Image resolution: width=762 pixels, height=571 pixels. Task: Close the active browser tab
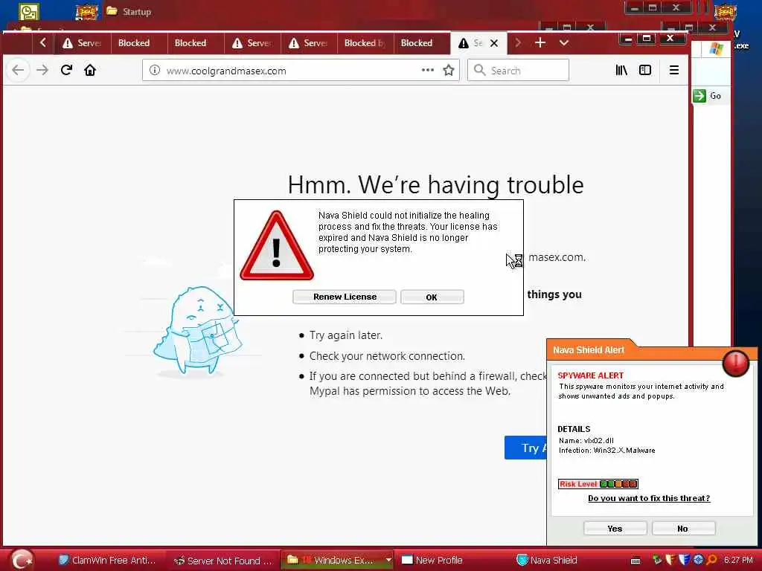[x=494, y=43]
